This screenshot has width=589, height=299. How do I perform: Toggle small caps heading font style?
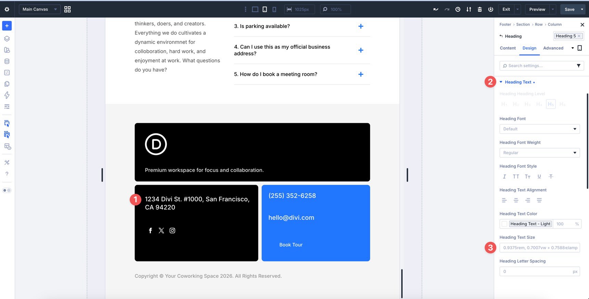[527, 177]
